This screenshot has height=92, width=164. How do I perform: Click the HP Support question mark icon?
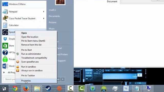point(5,52)
